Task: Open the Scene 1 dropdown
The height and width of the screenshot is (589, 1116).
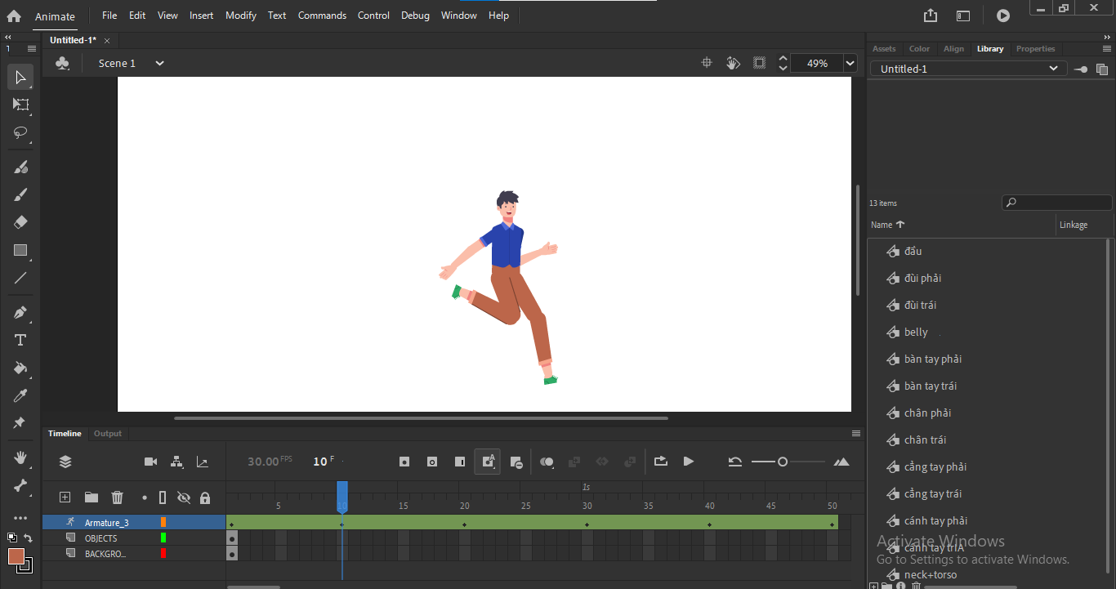Action: [x=160, y=63]
